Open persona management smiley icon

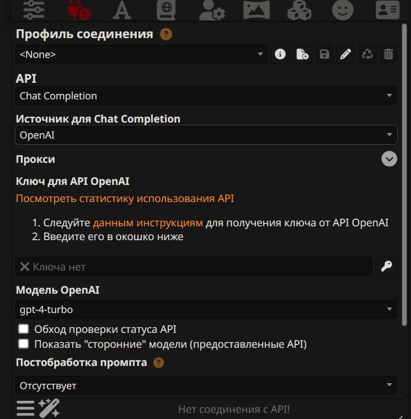click(343, 9)
